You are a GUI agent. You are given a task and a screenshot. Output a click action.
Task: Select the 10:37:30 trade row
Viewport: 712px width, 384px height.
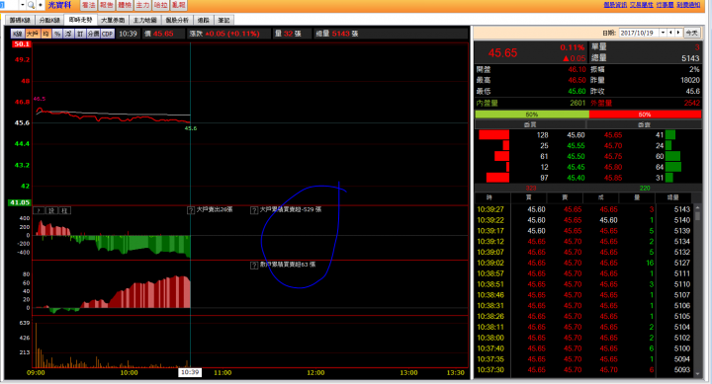pos(583,370)
